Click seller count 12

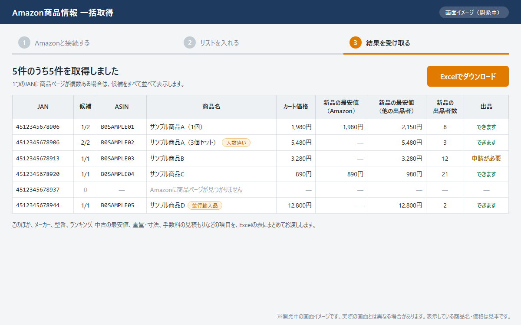445,159
